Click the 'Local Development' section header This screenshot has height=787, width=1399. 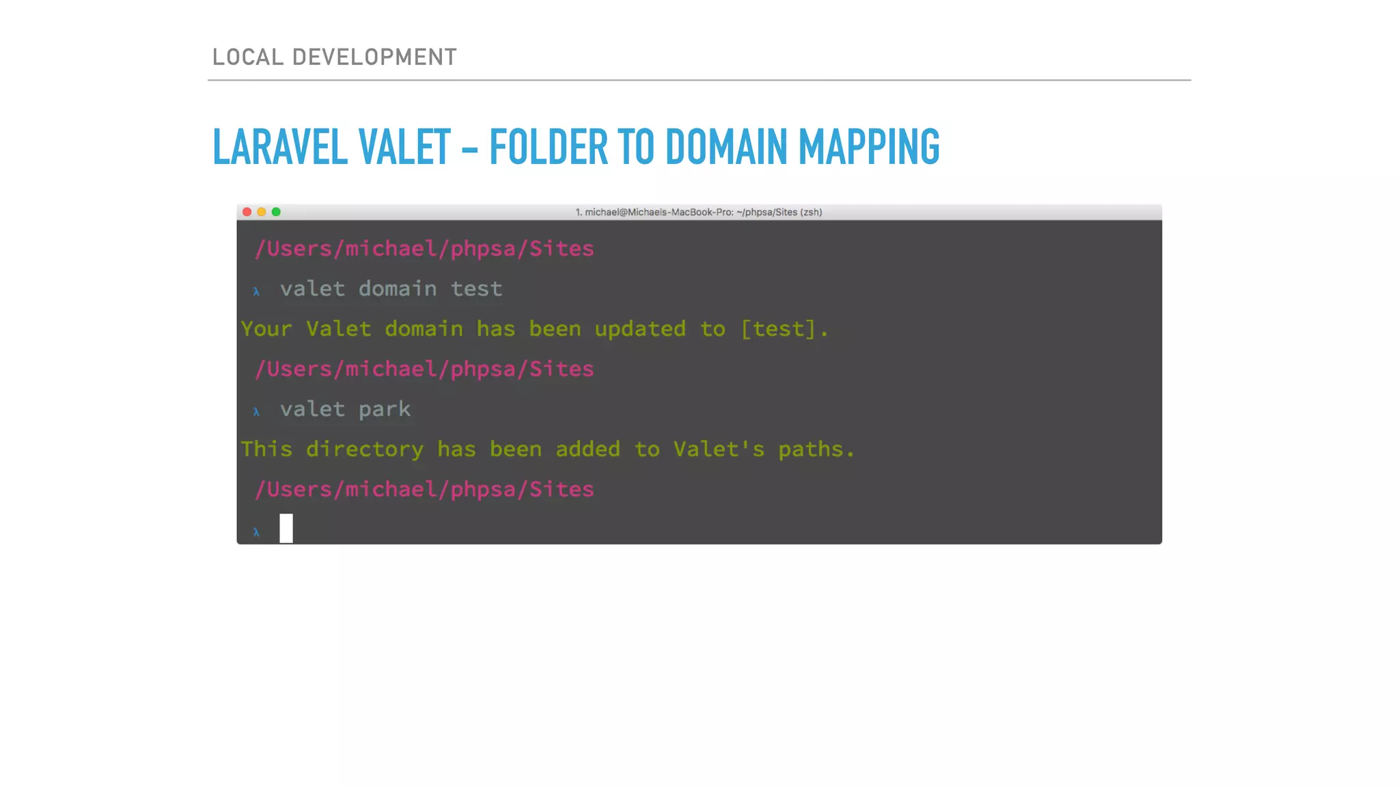point(335,57)
